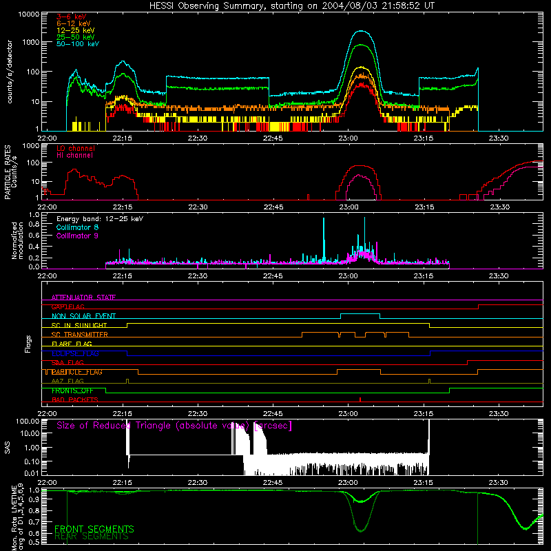Select the FLARE_FLAG label
Screen dimensions: 551x551
[72, 344]
